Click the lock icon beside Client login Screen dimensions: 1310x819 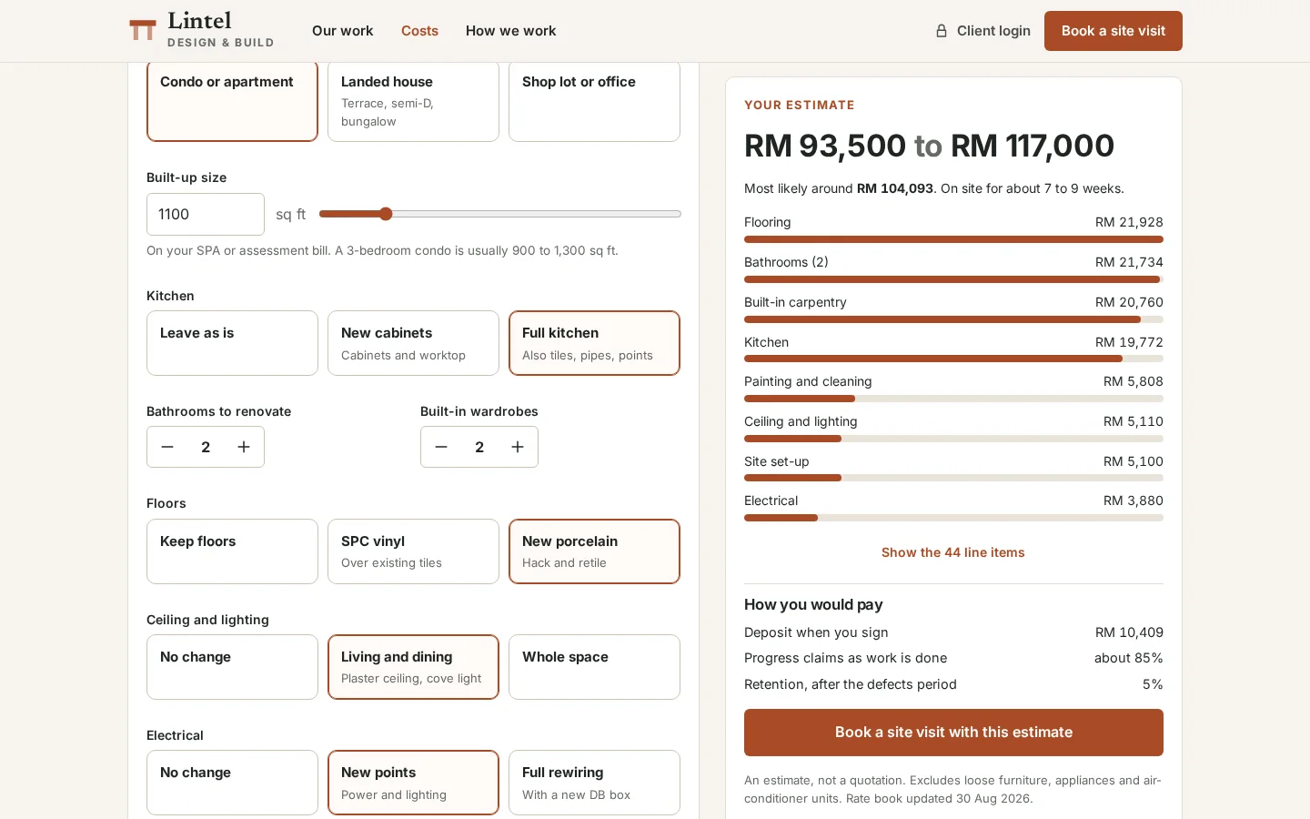[942, 31]
